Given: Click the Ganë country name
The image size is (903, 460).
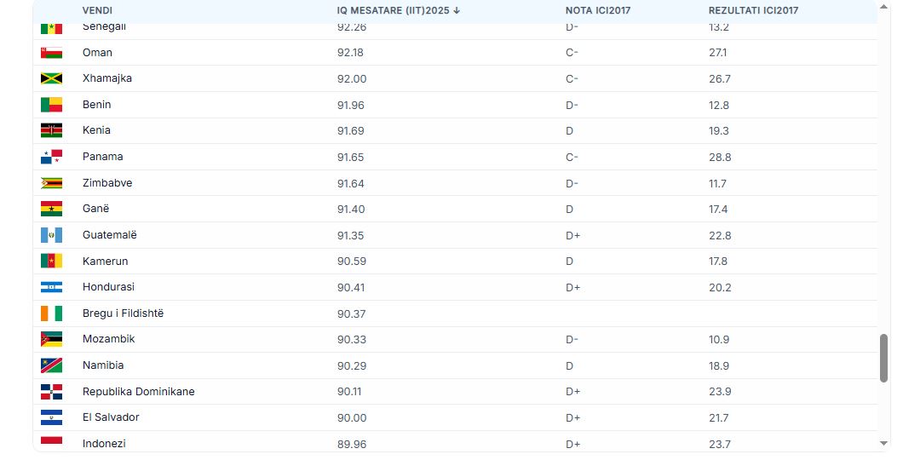Looking at the screenshot, I should (x=95, y=209).
